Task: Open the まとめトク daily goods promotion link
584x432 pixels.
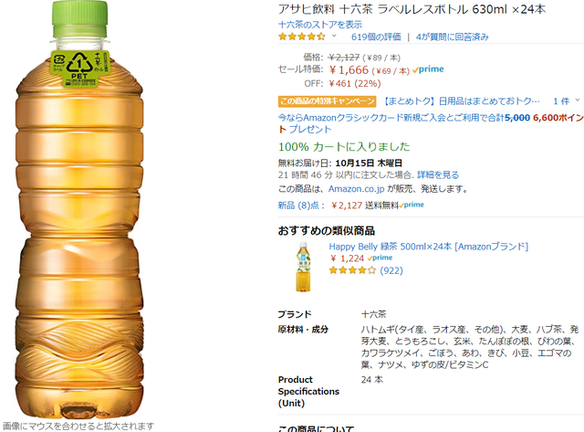Action: pyautogui.click(x=461, y=101)
